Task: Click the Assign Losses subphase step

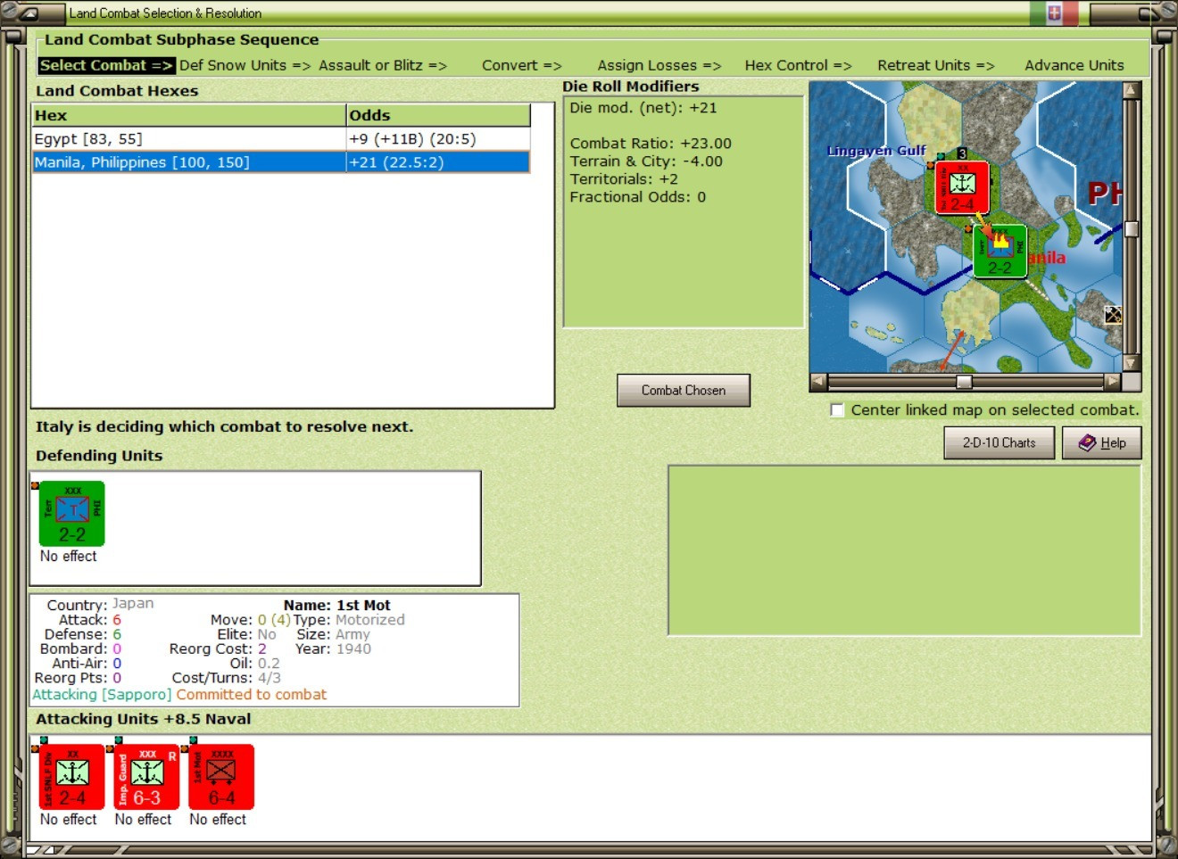Action: click(660, 65)
